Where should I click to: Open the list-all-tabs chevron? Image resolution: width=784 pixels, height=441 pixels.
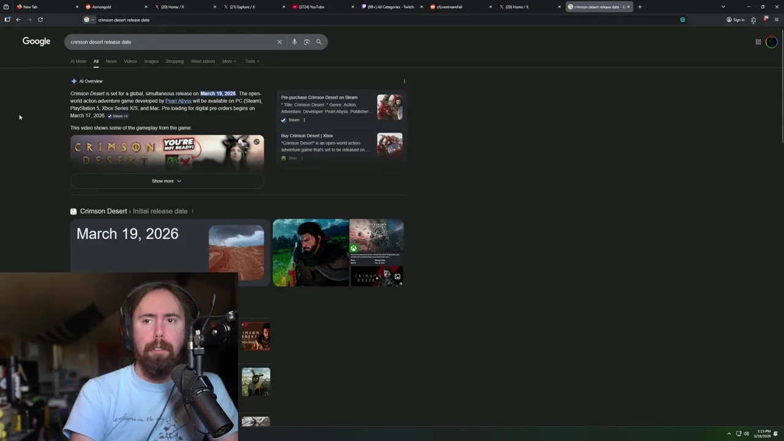[723, 7]
